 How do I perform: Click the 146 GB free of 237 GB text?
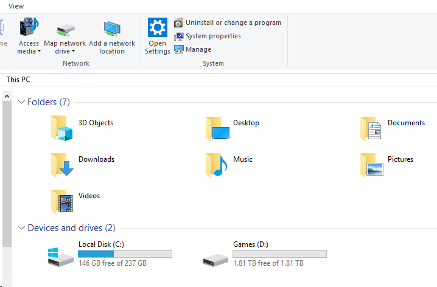click(x=113, y=263)
